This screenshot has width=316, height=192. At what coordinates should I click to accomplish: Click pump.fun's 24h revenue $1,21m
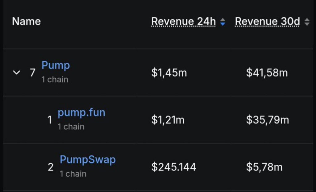[168, 120]
